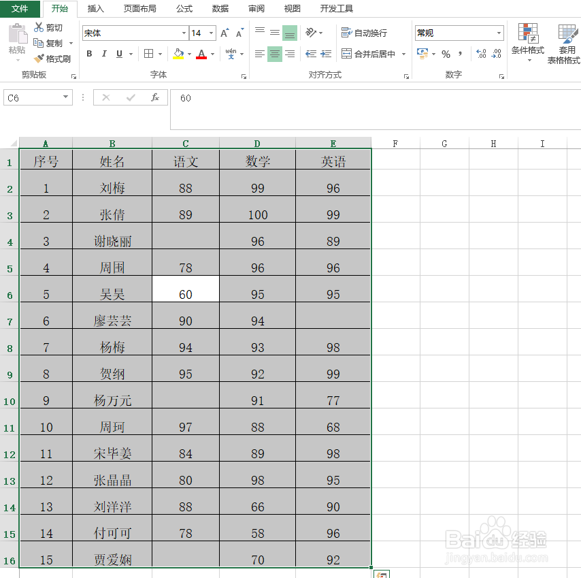Toggle middle vertical alignment
Image resolution: width=581 pixels, height=578 pixels.
point(275,33)
